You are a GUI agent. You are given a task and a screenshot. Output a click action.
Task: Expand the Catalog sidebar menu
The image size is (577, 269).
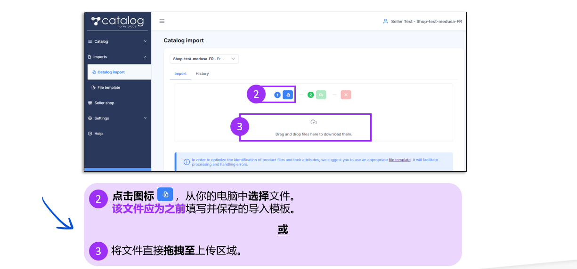pyautogui.click(x=117, y=41)
